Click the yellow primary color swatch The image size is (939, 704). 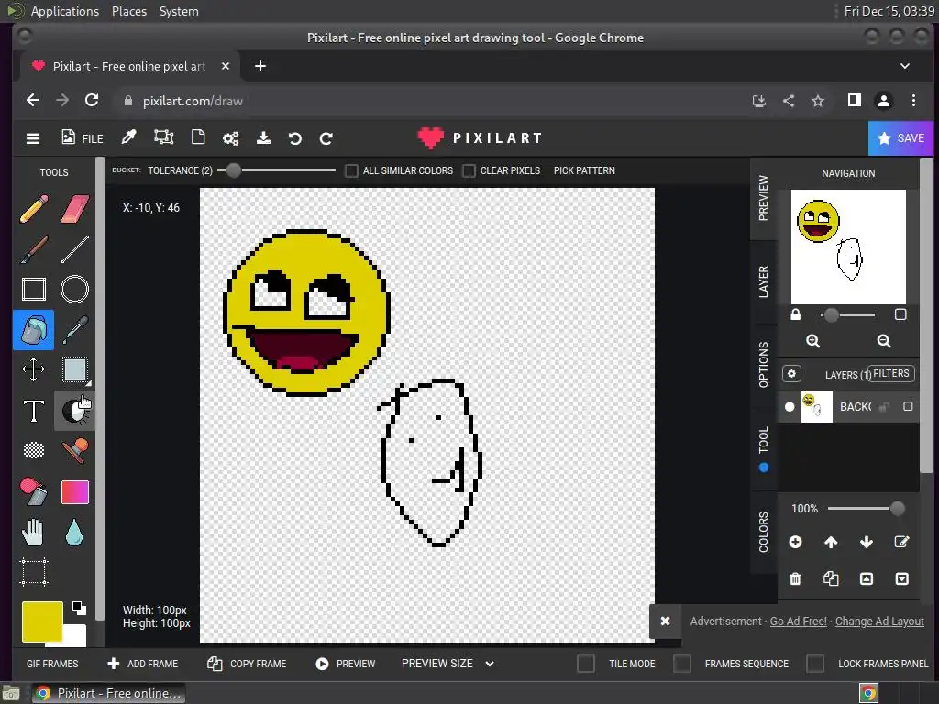(42, 621)
